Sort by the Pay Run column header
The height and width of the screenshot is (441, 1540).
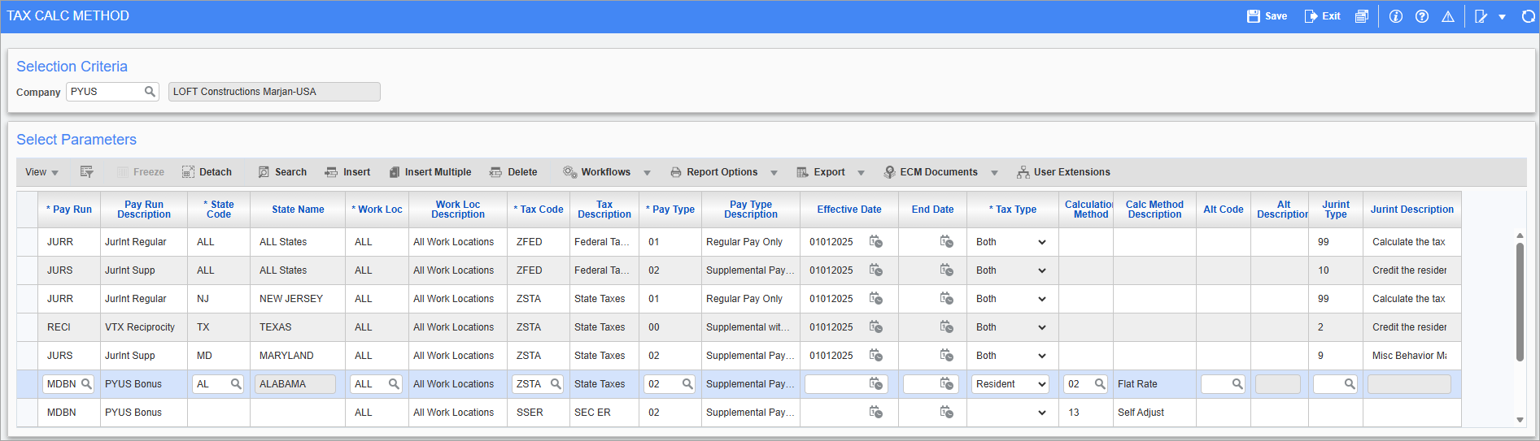[x=69, y=210]
